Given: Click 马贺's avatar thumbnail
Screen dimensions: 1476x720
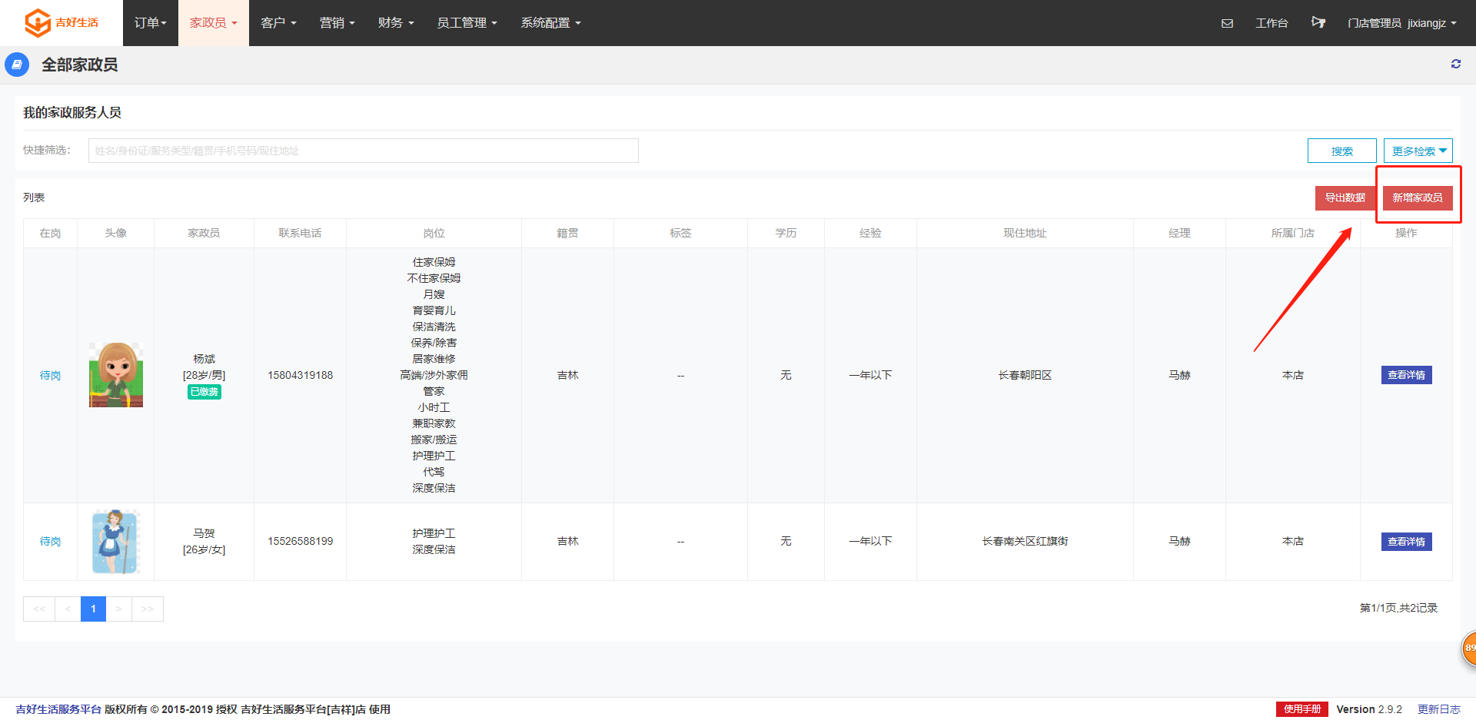Looking at the screenshot, I should point(116,542).
